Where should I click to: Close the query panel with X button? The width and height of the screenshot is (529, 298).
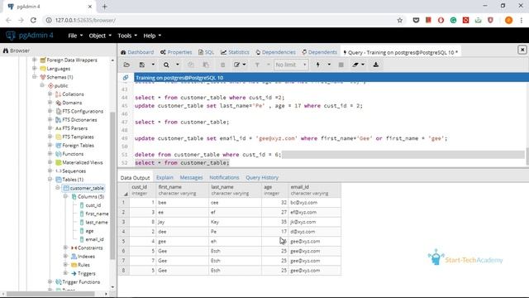tap(522, 50)
